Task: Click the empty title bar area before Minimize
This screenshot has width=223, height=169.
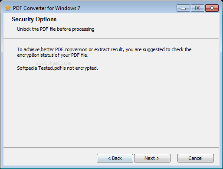Action: 128,8
